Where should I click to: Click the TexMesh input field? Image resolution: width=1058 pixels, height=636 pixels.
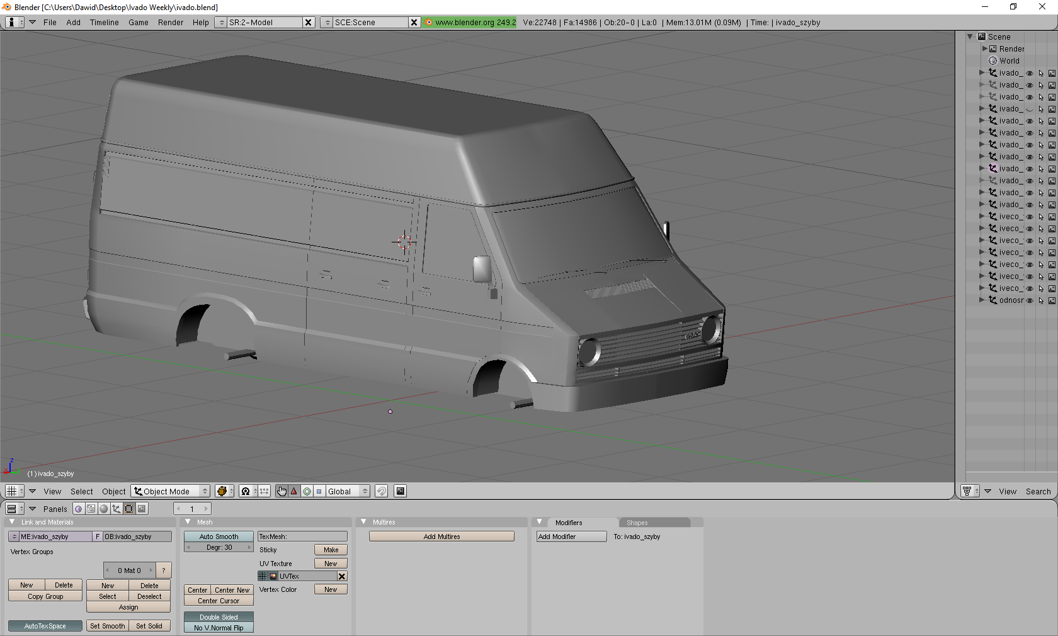(x=302, y=537)
